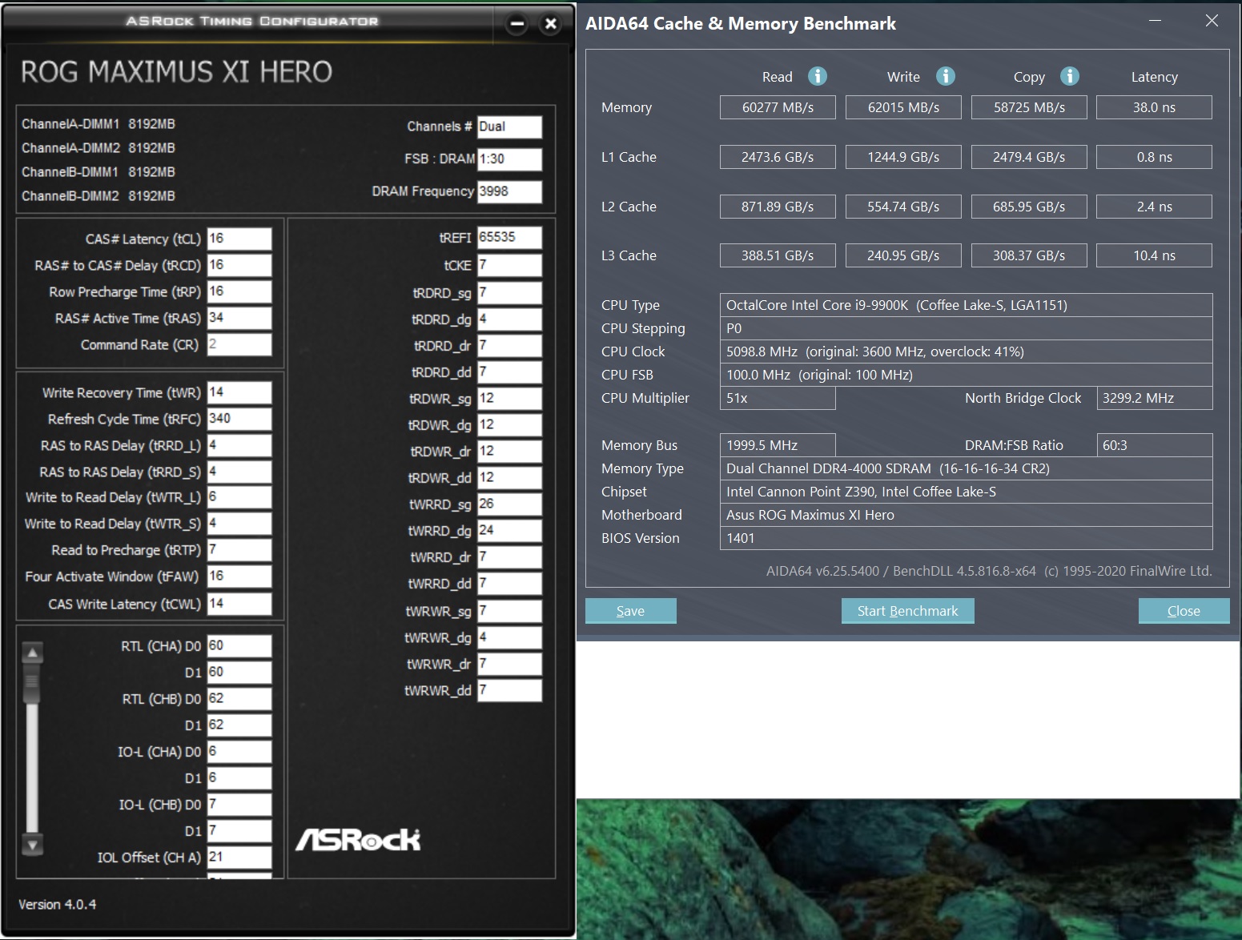Viewport: 1242px width, 940px height.
Task: Click the CPU Multiplier value 51x
Action: pyautogui.click(x=778, y=398)
